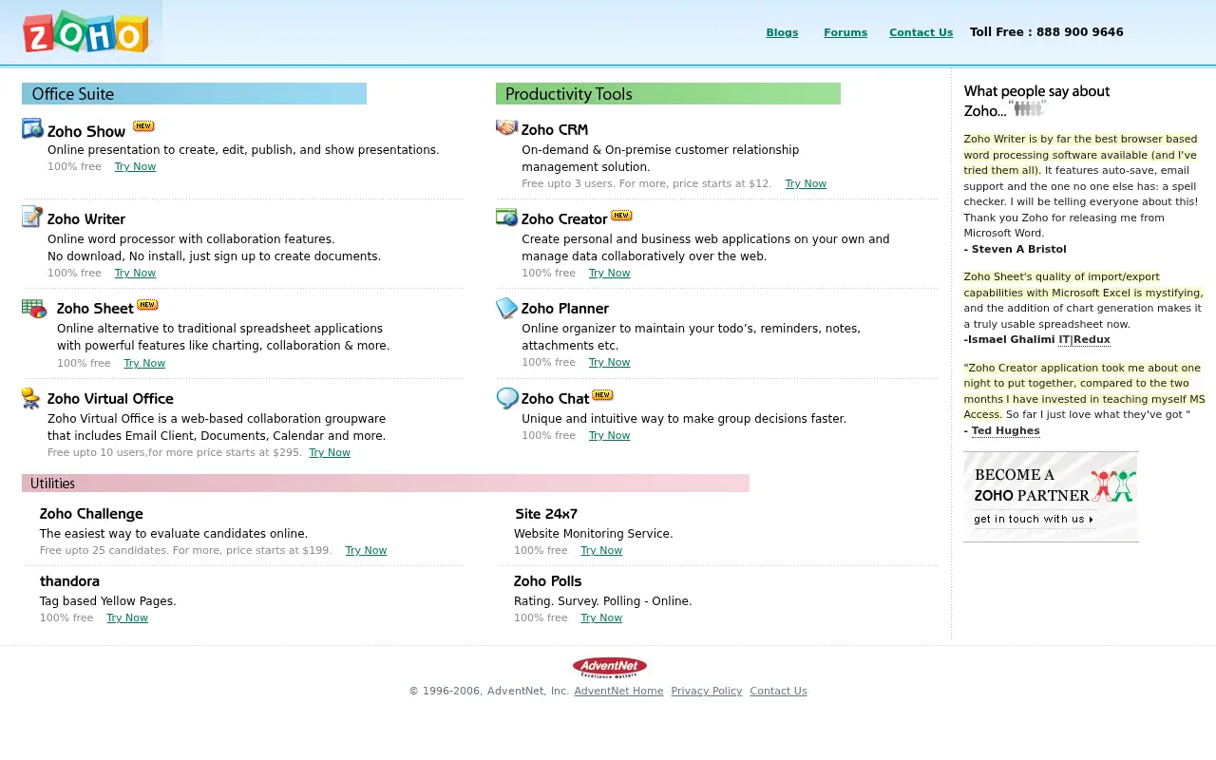
Task: Open the Forums link in header
Action: coord(845,32)
